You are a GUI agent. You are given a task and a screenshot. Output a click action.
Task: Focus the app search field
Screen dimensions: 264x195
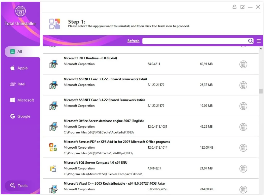point(195,41)
